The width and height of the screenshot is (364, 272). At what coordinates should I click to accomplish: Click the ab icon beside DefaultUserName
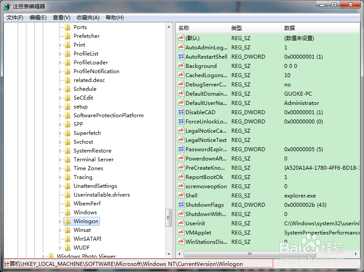point(181,103)
